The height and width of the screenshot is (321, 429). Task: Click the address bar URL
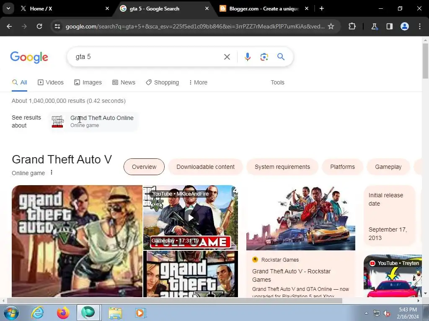[x=195, y=26]
